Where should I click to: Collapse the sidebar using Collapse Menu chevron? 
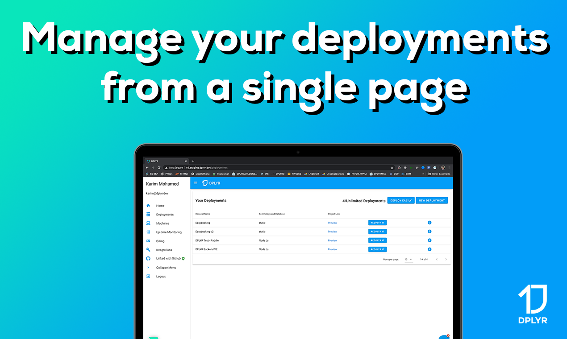(x=148, y=267)
